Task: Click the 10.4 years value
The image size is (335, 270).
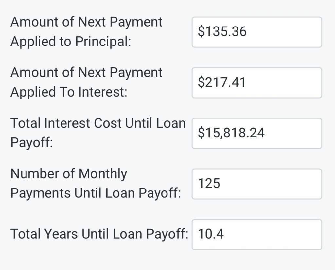Action: point(211,234)
